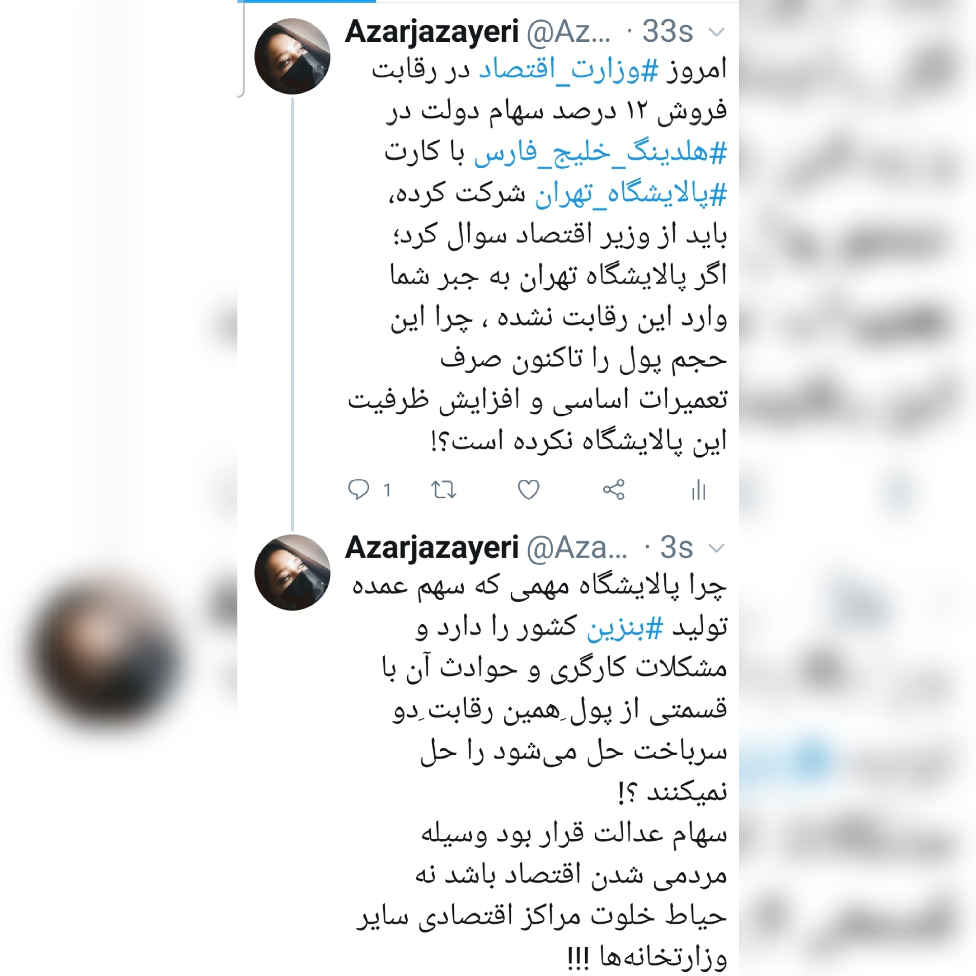Viewport: 976px width, 976px height.
Task: Open the @Az... handle on the first tweet
Action: click(x=569, y=33)
